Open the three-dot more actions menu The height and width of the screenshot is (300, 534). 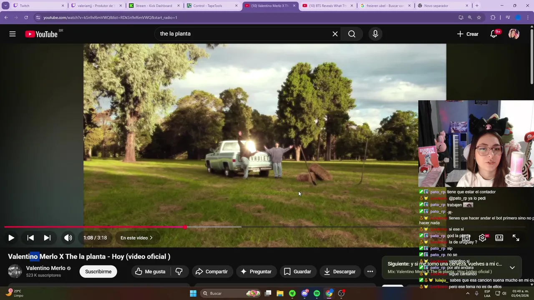point(370,272)
